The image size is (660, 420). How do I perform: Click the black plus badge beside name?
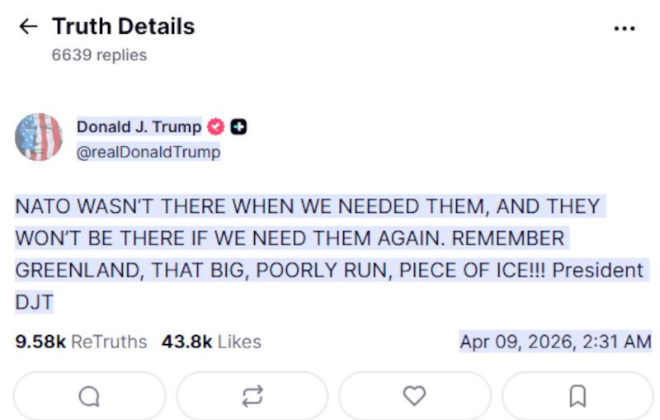[x=238, y=127]
